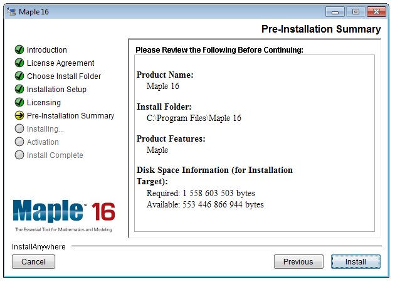This screenshot has height=282, width=395.
Task: Click the install folder path text
Action: pyautogui.click(x=194, y=118)
